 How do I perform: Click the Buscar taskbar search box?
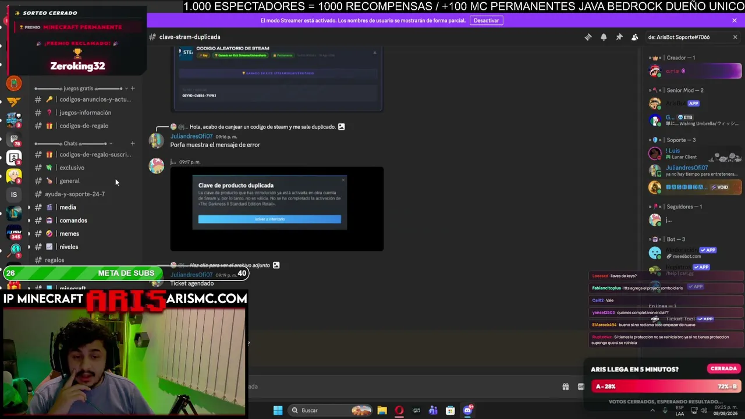(331, 410)
